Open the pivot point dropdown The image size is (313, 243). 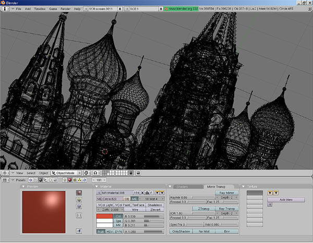(x=96, y=173)
